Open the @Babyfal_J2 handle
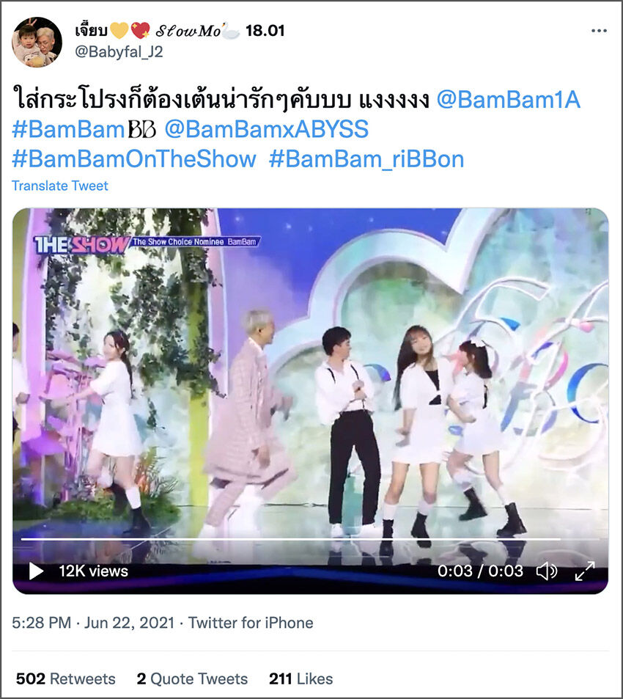Screen dimensions: 623x699 [119, 52]
